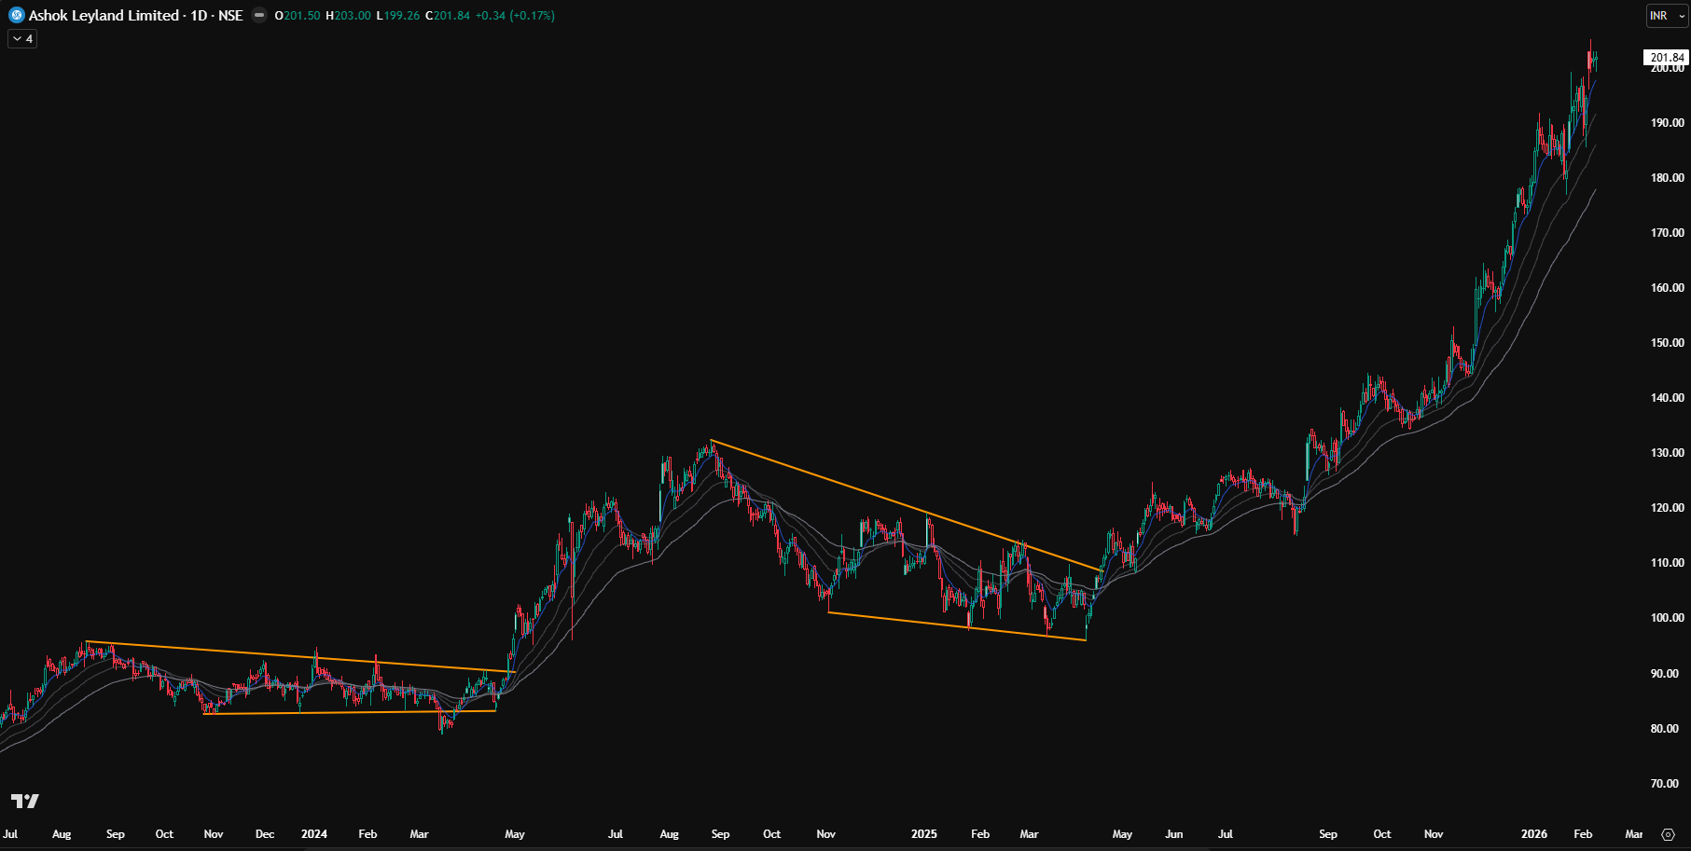Click the opening price value O201.50
This screenshot has height=851, width=1691.
tap(298, 16)
